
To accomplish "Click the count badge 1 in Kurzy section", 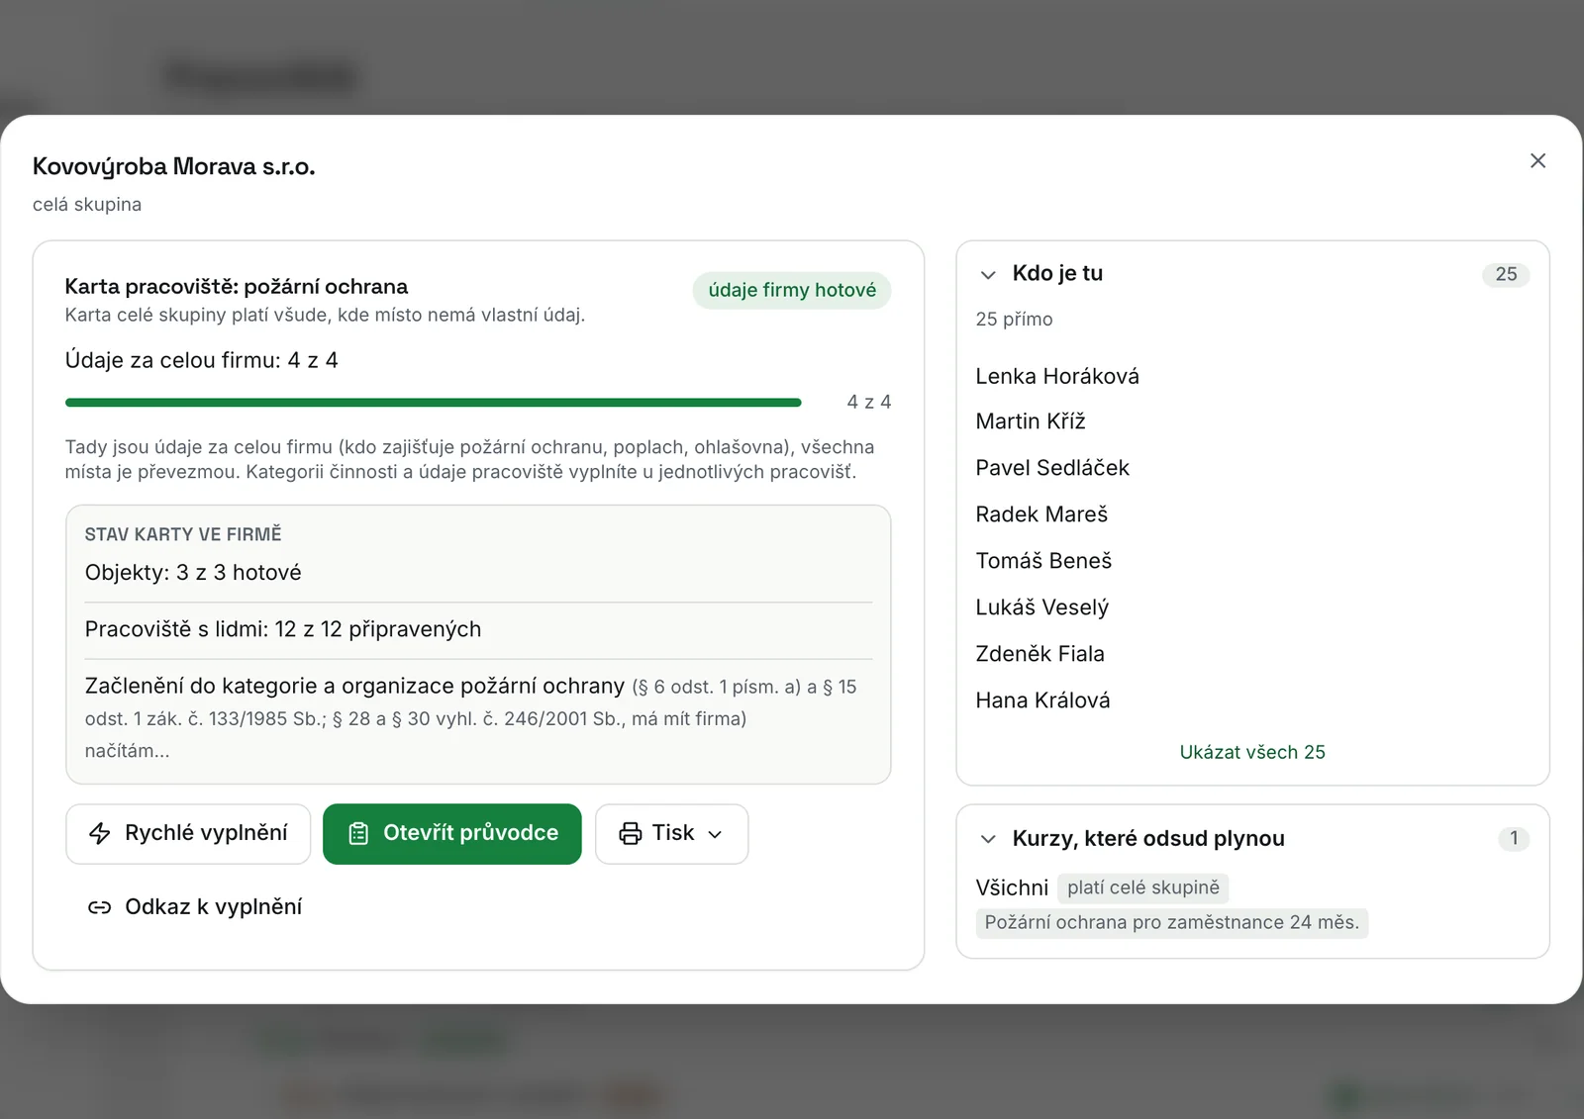I will 1514,839.
